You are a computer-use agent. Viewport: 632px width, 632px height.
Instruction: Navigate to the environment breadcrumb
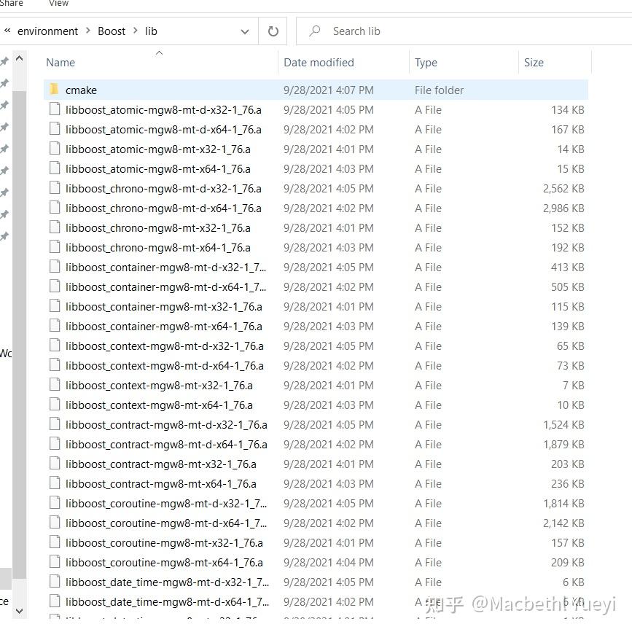(x=47, y=31)
